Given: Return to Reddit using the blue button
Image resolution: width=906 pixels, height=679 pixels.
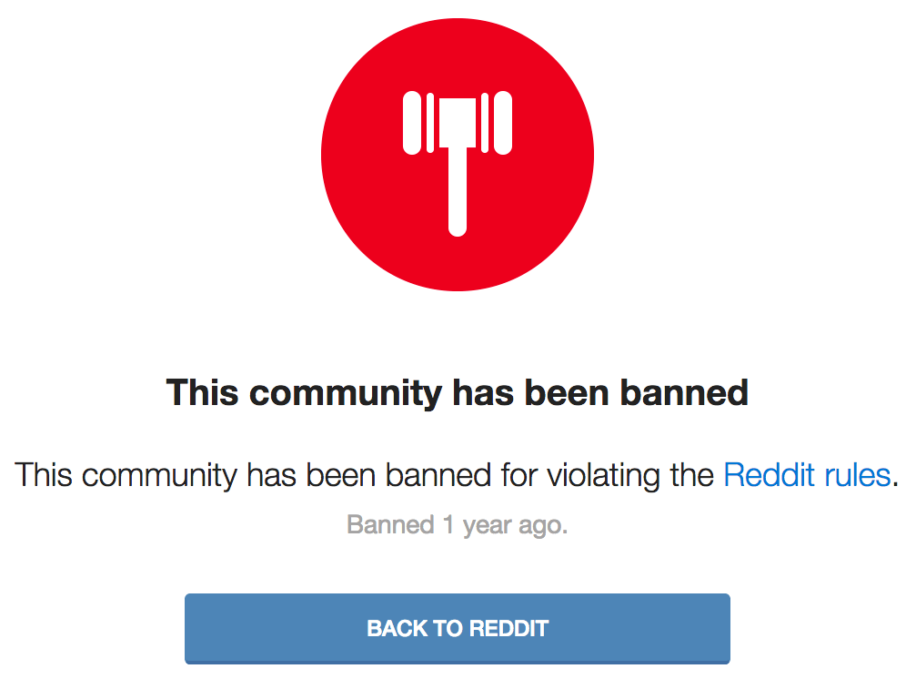Looking at the screenshot, I should pyautogui.click(x=457, y=629).
